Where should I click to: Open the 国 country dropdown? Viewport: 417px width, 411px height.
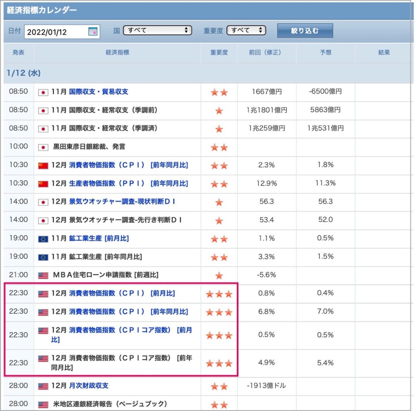pyautogui.click(x=158, y=30)
